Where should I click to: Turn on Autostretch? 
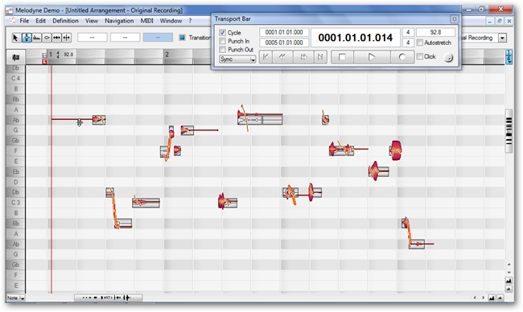click(420, 43)
